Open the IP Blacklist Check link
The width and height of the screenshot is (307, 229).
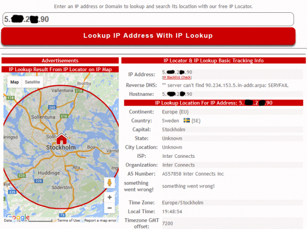point(177,77)
